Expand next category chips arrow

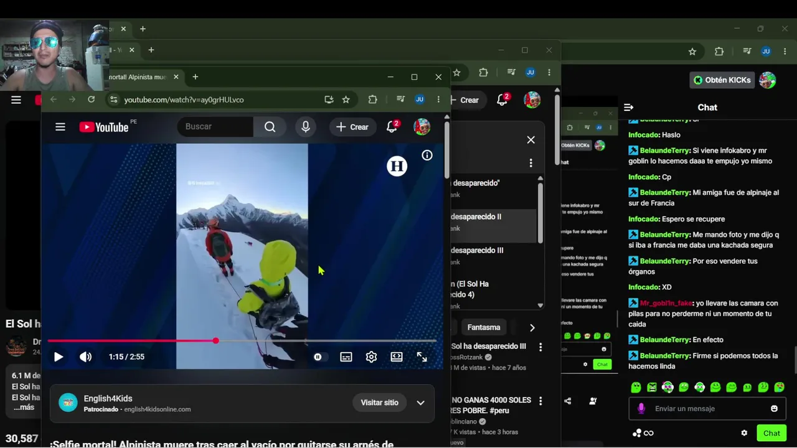(532, 327)
